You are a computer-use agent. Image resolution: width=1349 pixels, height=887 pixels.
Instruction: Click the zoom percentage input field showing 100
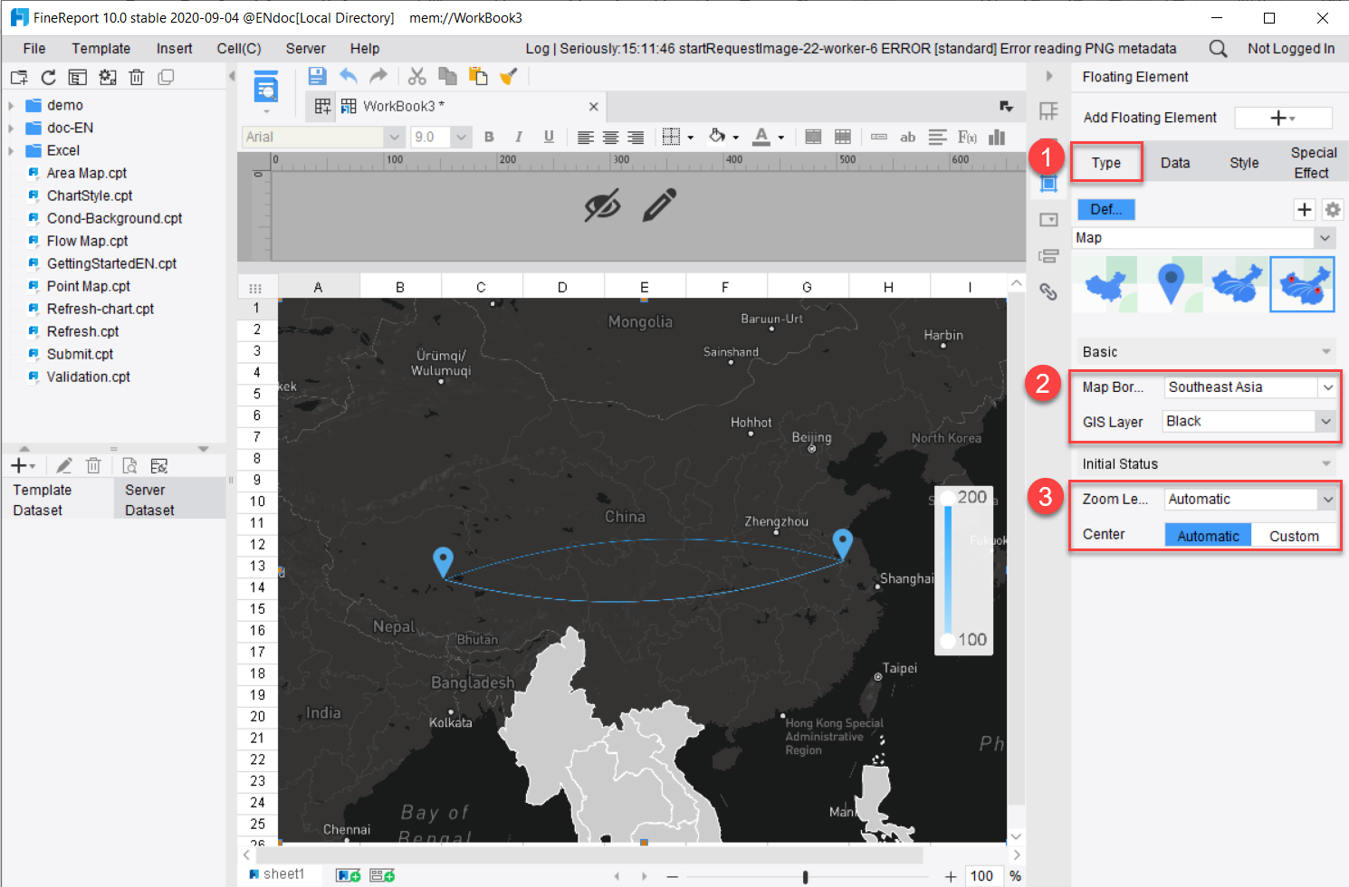pyautogui.click(x=982, y=875)
